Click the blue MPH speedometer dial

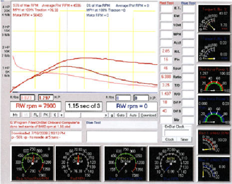pos(171,163)
